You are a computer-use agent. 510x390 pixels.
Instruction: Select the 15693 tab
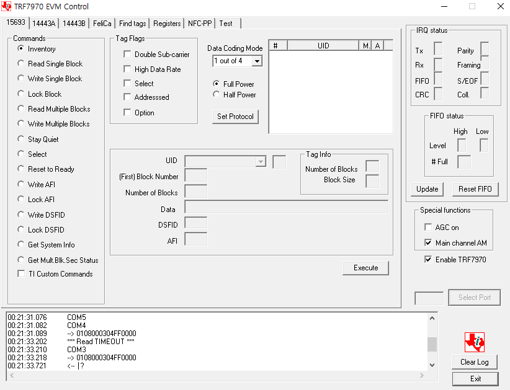tap(16, 22)
